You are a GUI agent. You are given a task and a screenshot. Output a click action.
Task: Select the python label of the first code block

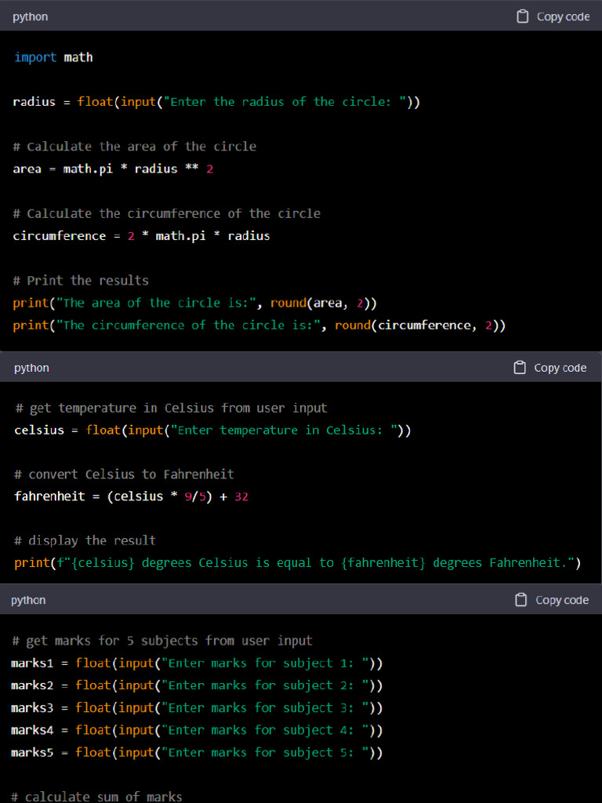(x=31, y=16)
